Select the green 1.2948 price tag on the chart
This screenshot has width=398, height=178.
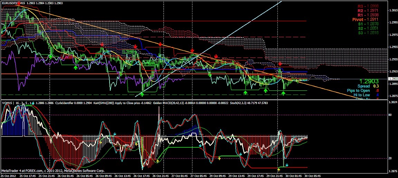point(128,51)
